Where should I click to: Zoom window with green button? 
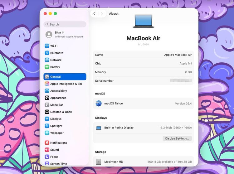pyautogui.click(x=55, y=14)
